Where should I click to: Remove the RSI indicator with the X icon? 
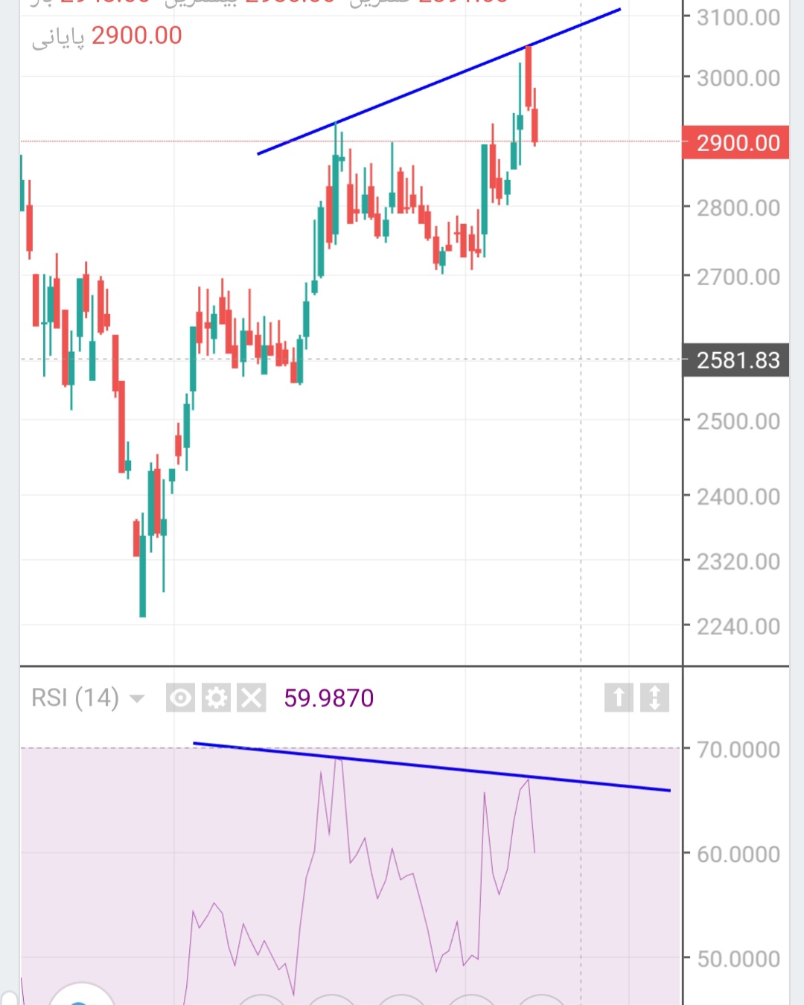(252, 698)
